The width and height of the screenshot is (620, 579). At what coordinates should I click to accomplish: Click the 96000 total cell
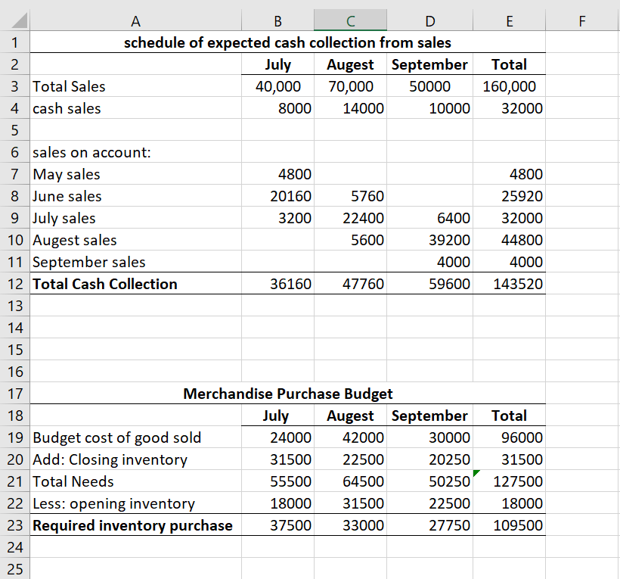[510, 437]
